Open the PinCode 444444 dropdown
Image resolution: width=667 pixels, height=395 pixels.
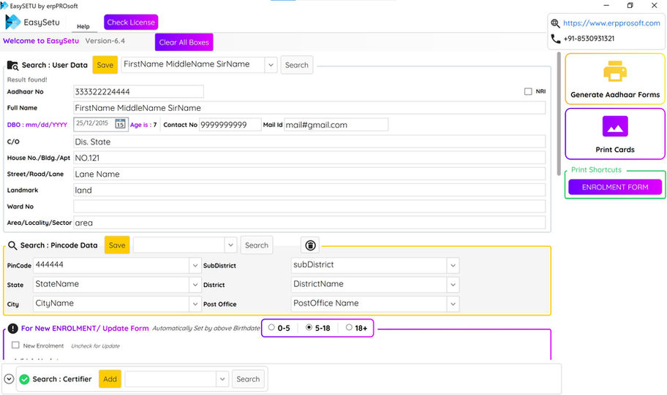(195, 266)
